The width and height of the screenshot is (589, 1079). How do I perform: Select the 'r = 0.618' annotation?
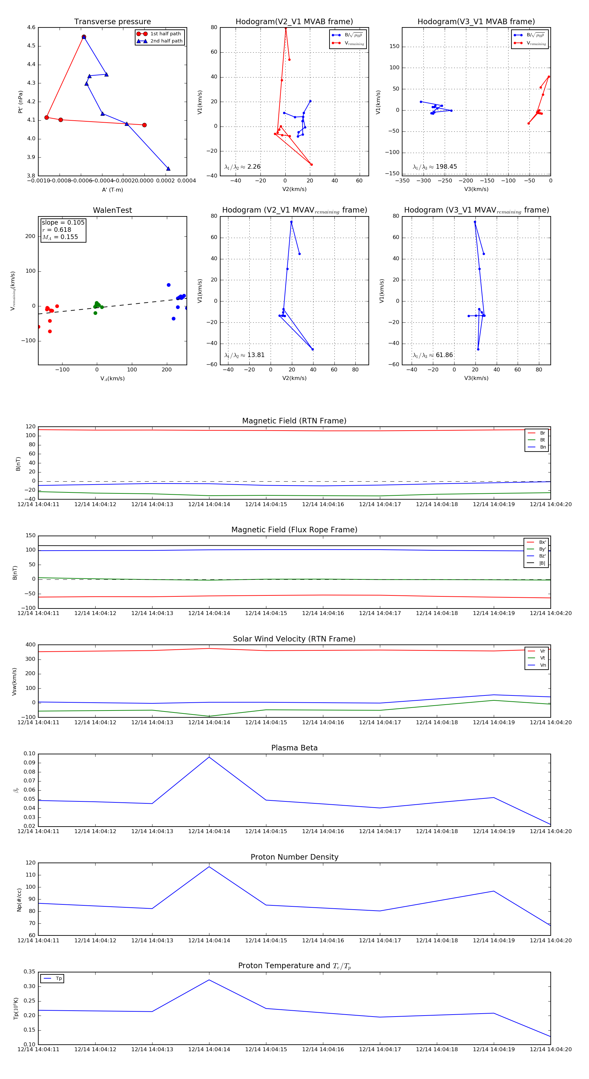coord(57,230)
